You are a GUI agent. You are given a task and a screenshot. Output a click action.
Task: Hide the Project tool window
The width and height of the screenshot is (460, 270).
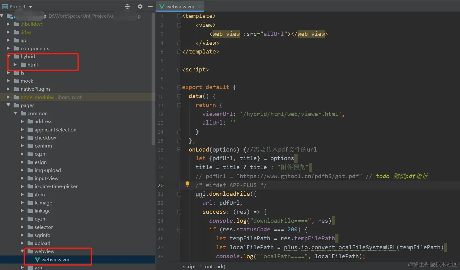pos(150,6)
